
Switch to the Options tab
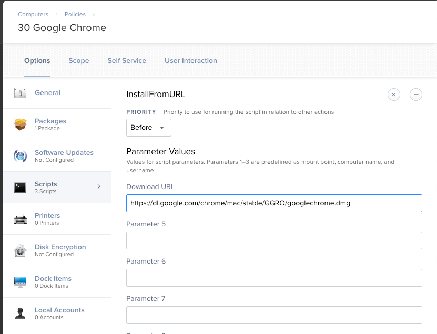[37, 61]
